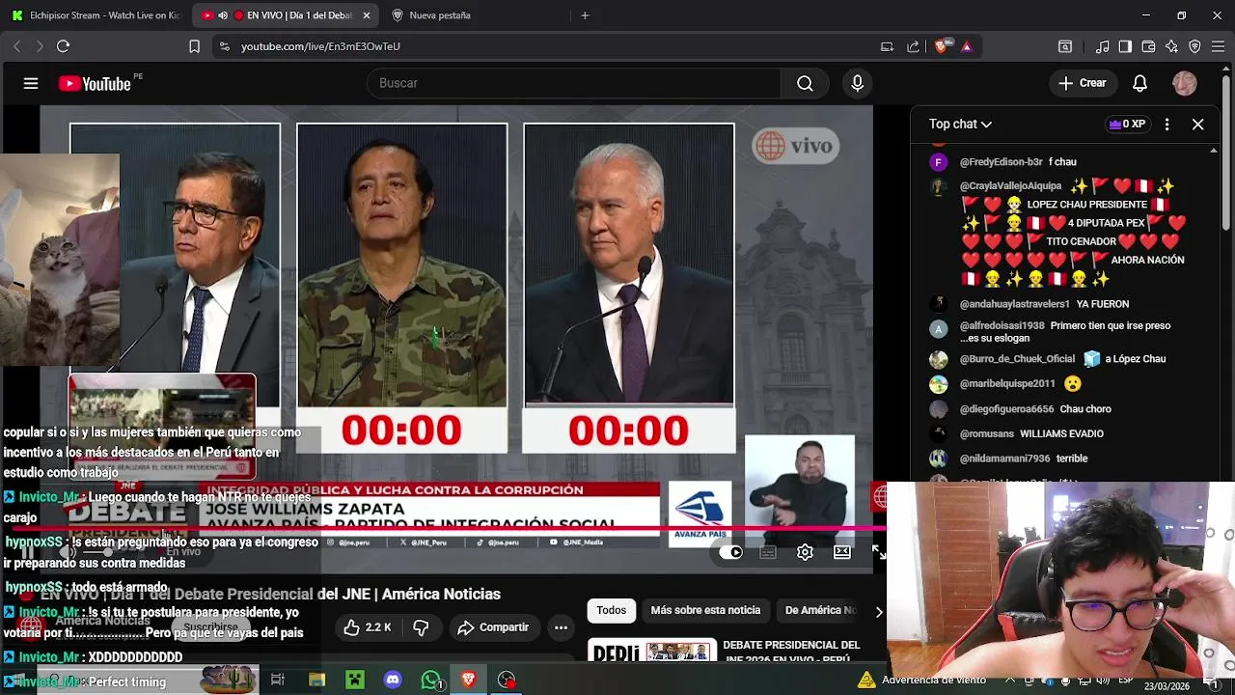Dislike the video
Viewport: 1235px width, 695px height.
pyautogui.click(x=421, y=627)
